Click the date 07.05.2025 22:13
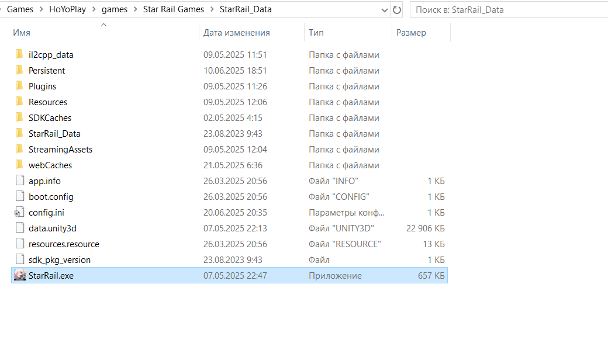This screenshot has width=608, height=343. 235,228
